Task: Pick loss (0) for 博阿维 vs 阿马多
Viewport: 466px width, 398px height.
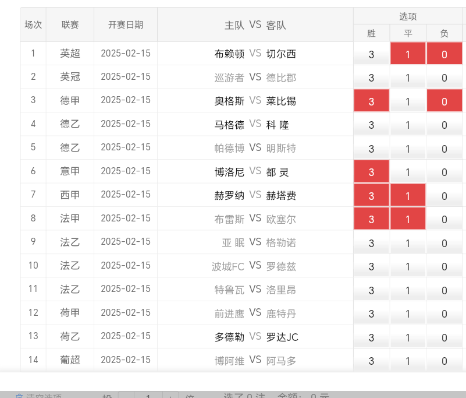Action: [444, 361]
